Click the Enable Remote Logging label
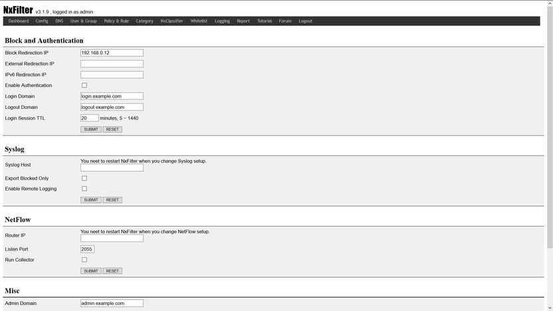This screenshot has height=311, width=553. tap(31, 189)
